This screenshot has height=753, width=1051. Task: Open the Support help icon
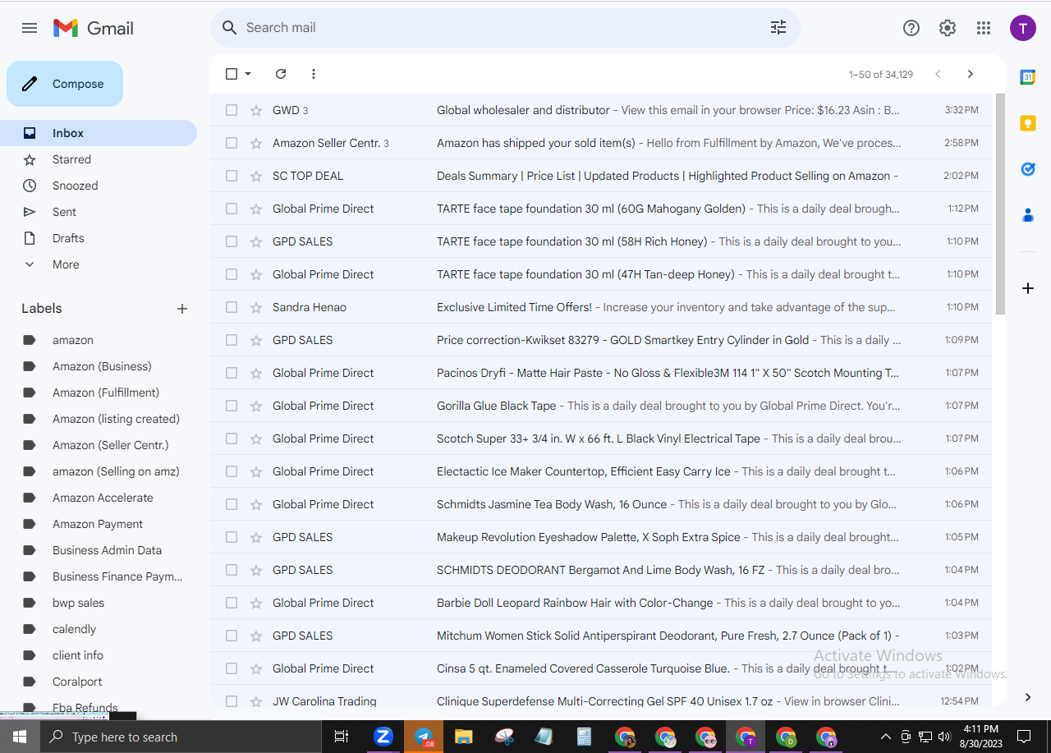click(911, 28)
